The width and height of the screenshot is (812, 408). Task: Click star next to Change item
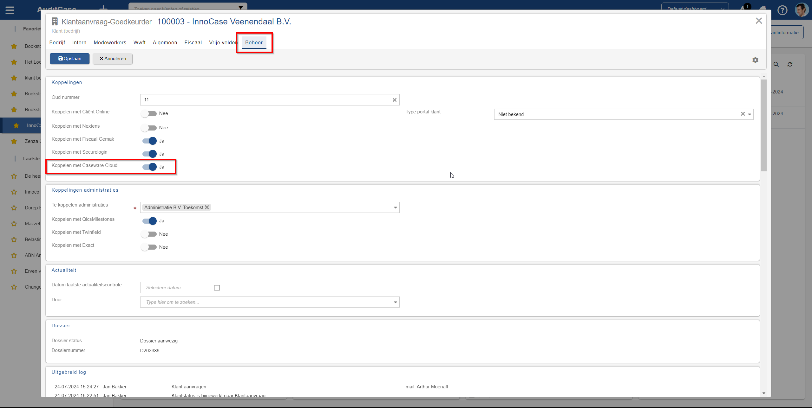tap(14, 287)
